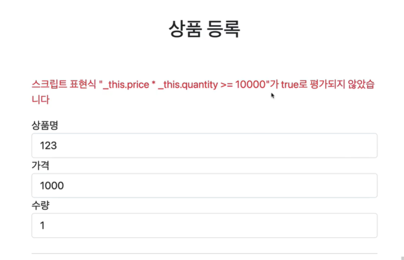Place cursor on the 1000 value text
The image size is (404, 260).
[x=52, y=186]
